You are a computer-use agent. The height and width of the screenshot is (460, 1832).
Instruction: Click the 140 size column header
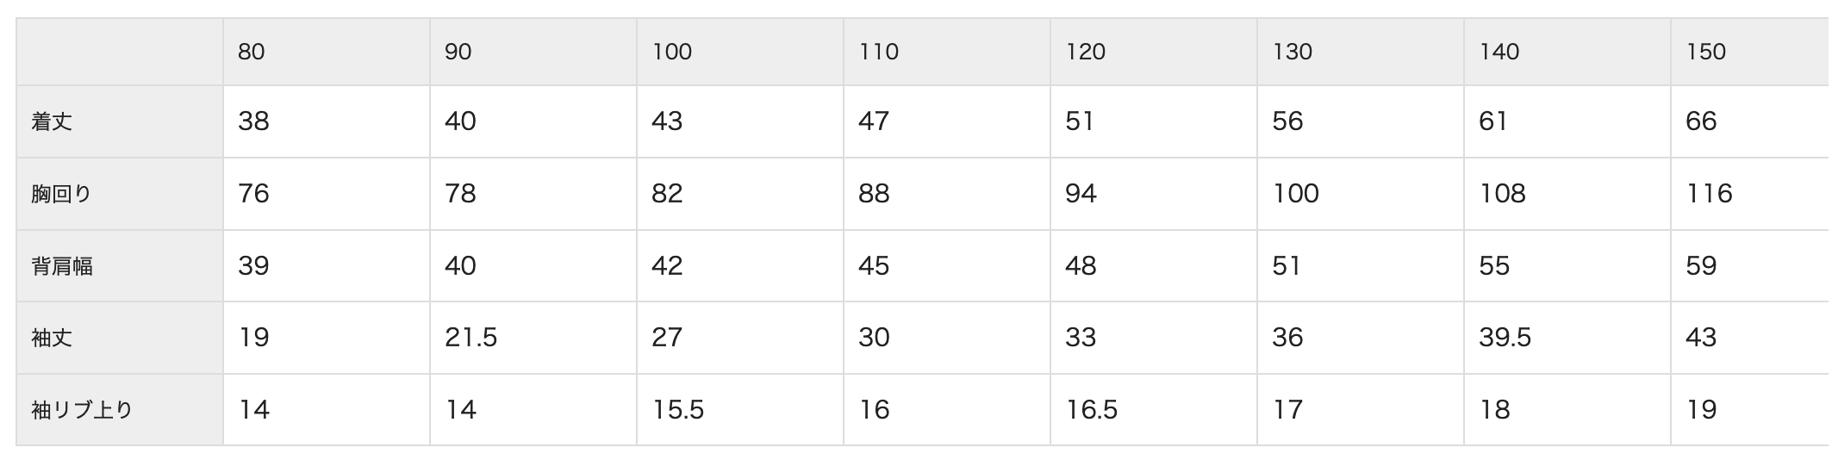coord(1567,52)
